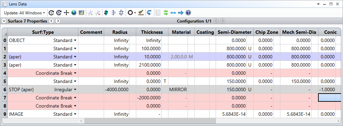Expand the Surface 7 Properties panel
343x126 pixels.
tap(4, 21)
